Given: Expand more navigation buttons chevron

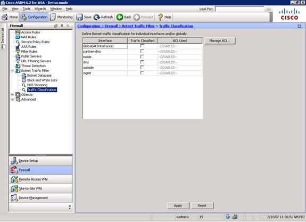Looking at the screenshot, I should point(70,207).
